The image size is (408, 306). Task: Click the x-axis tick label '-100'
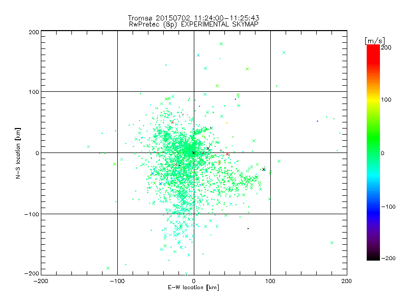tap(117, 281)
